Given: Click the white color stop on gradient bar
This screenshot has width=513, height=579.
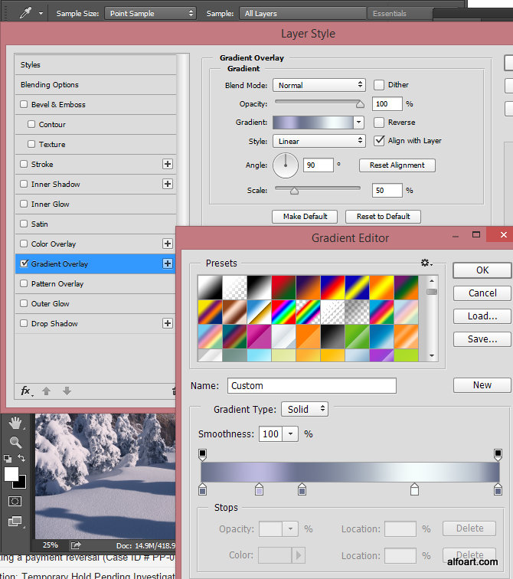Looking at the screenshot, I should pos(414,489).
